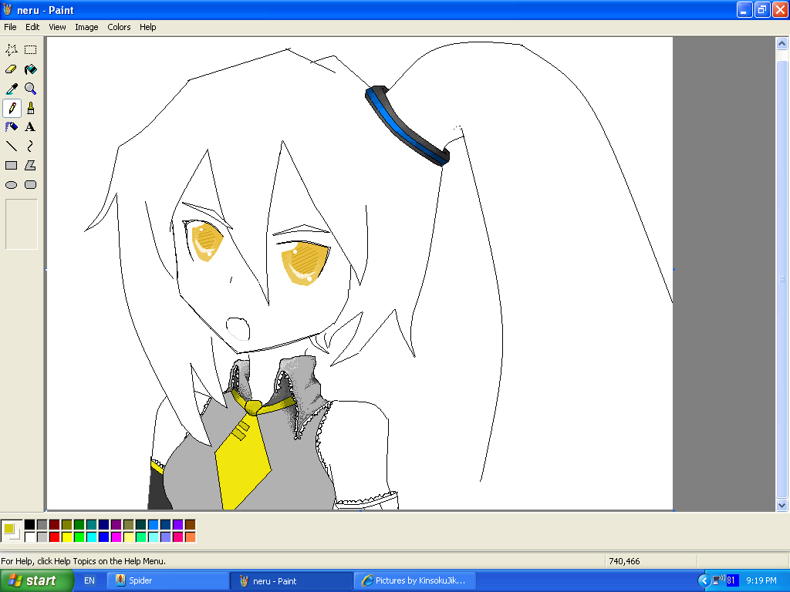Screen dimensions: 790x592
Task: Click the Windows Start button
Action: (36, 580)
